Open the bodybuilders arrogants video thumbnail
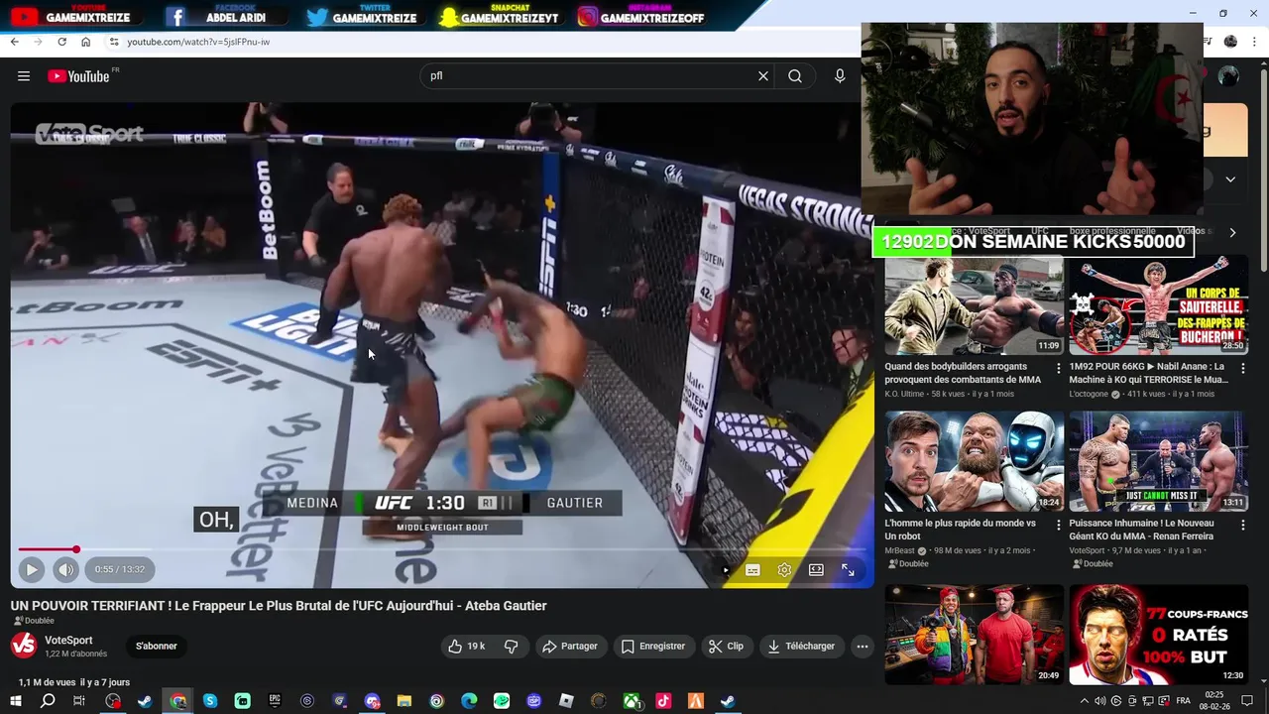The width and height of the screenshot is (1269, 714). (x=975, y=305)
